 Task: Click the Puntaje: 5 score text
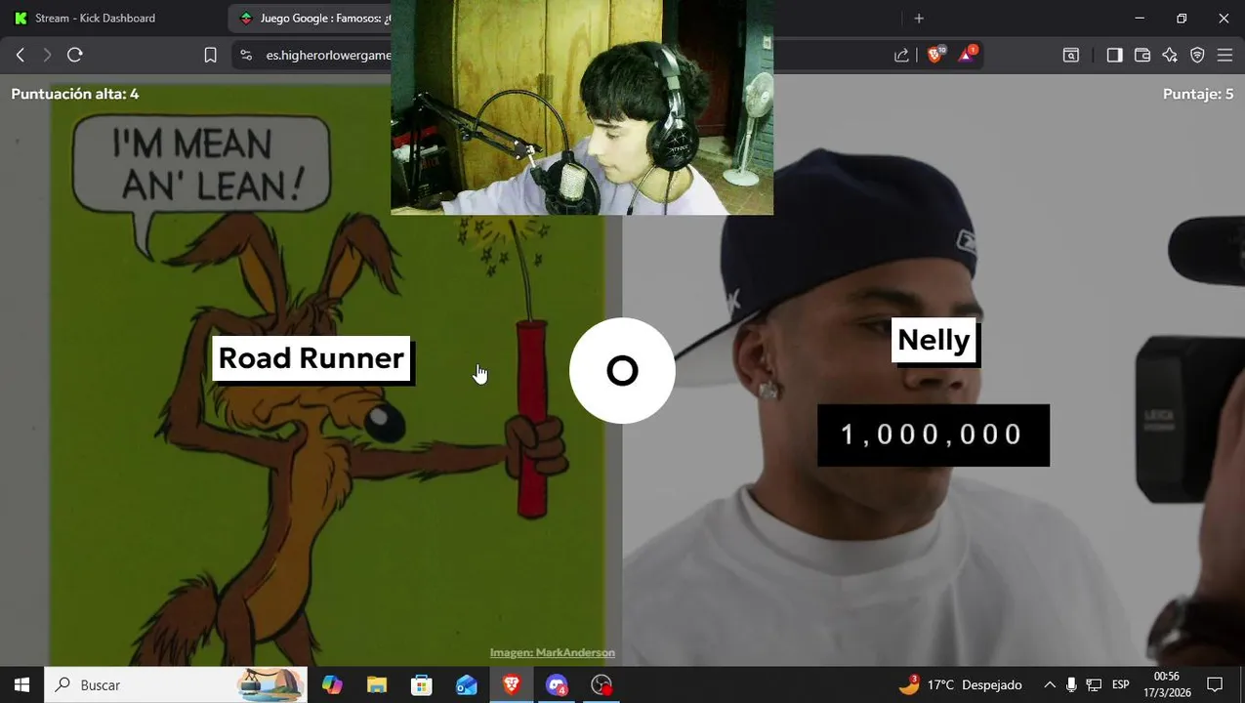(x=1198, y=94)
